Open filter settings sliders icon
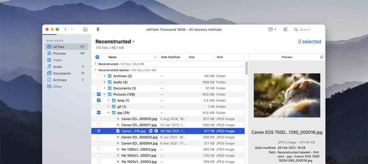 point(285,30)
